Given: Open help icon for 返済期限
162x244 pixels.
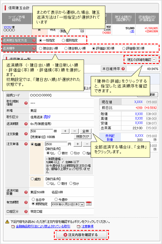Looking at the screenshot, I should 26,124.
